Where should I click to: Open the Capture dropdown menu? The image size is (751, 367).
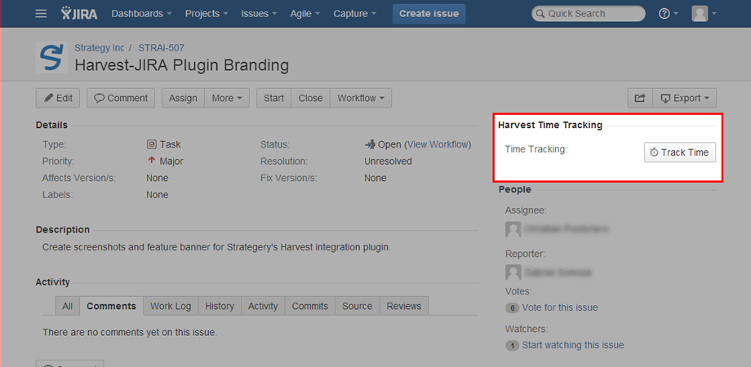click(355, 14)
